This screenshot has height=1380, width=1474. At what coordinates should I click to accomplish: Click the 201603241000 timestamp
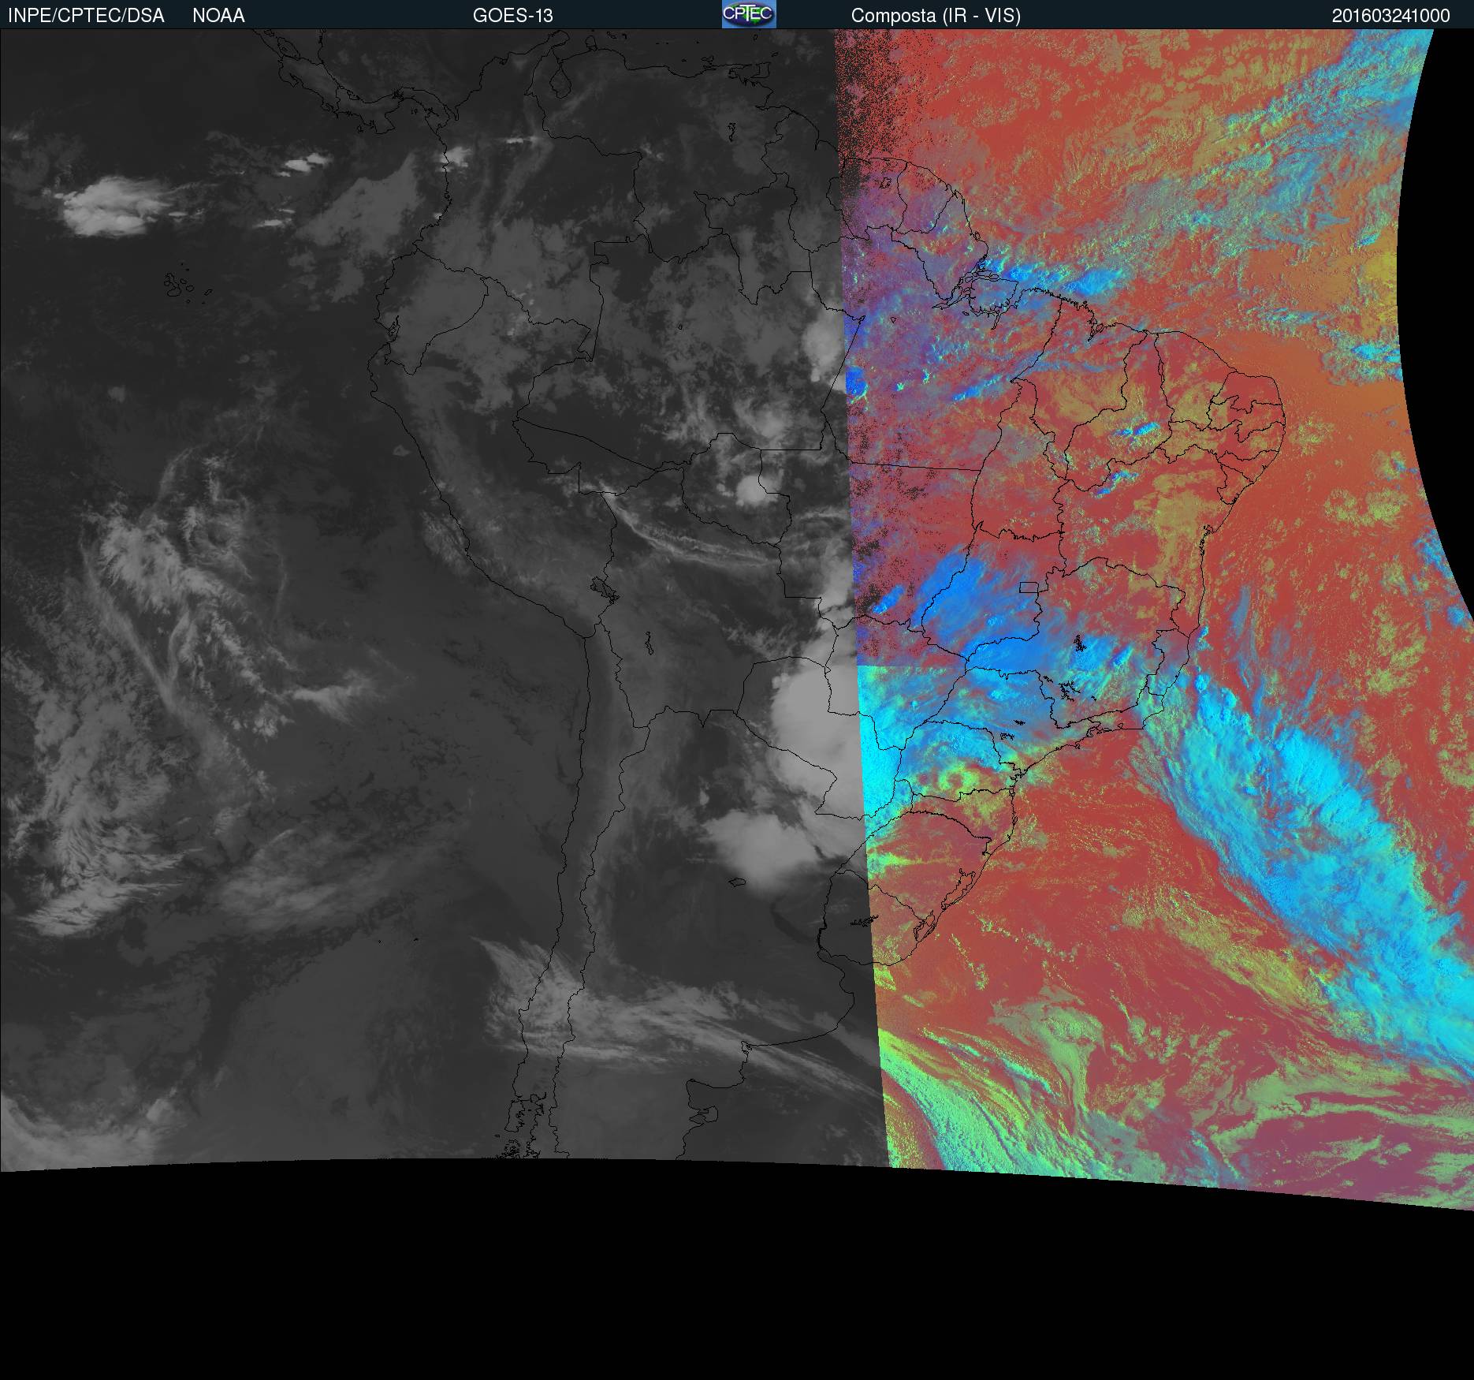1390,16
